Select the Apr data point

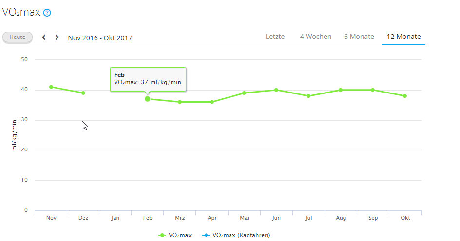[212, 102]
